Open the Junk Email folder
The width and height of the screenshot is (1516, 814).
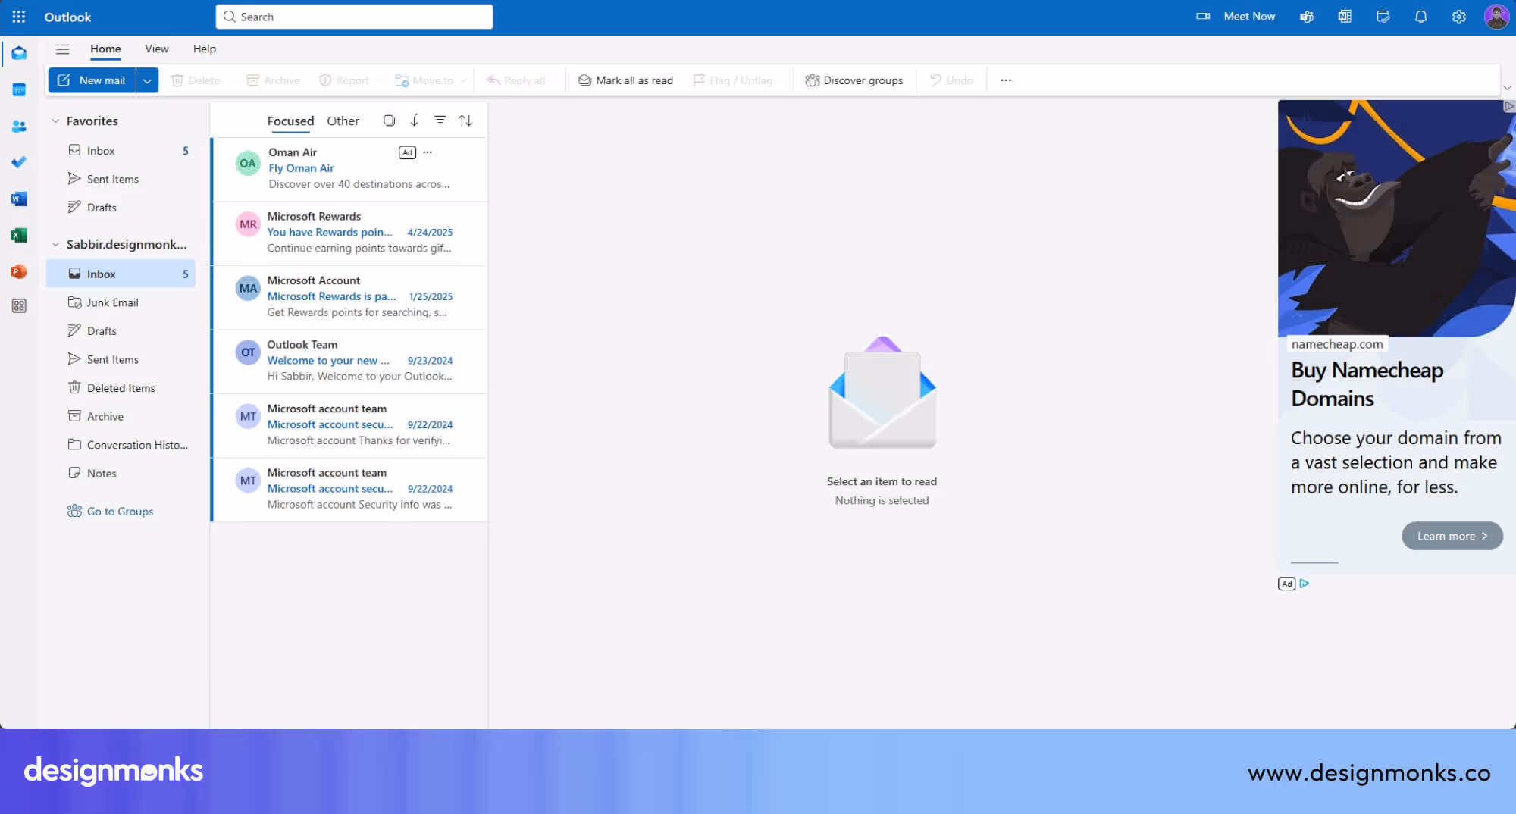click(121, 302)
